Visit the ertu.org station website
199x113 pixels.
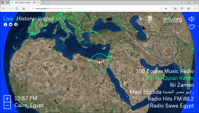[173, 19]
